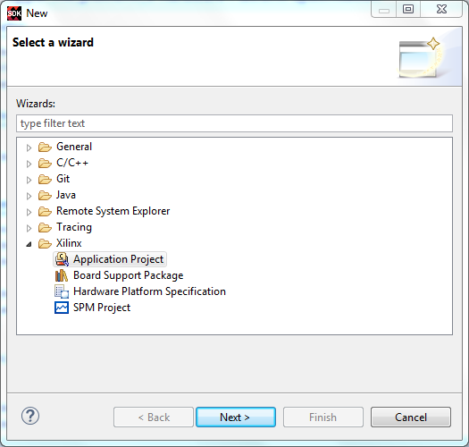Expand the General category

point(29,148)
